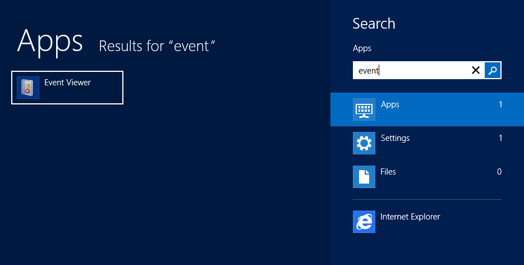Screen dimensions: 524x265
Task: Select the Apps category icon
Action: pos(364,109)
